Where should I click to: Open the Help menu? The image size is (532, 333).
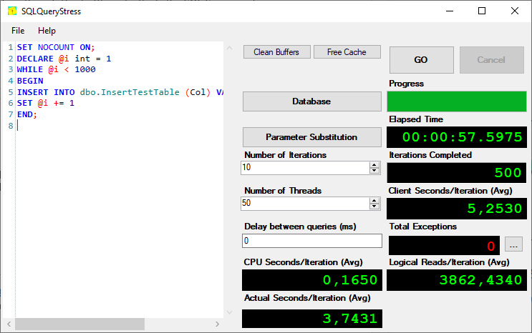(47, 31)
